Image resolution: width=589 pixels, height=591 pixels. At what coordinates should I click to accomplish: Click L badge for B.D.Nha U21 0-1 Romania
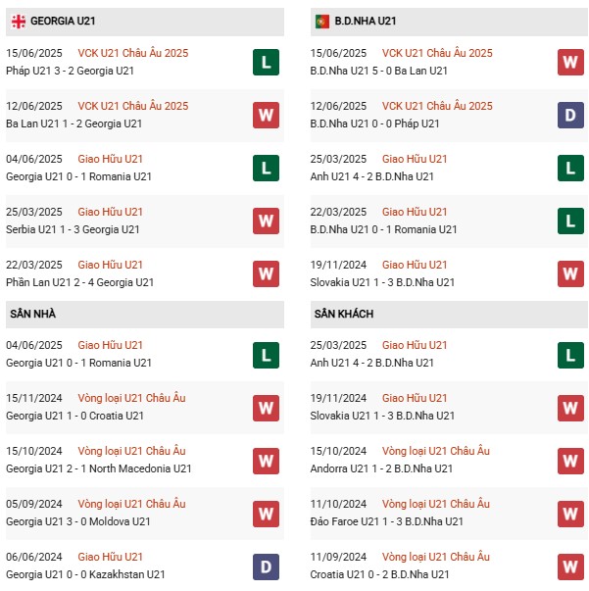(x=569, y=221)
